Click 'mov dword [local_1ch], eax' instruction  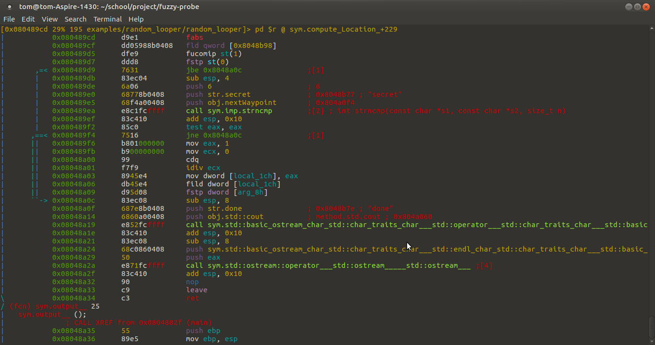click(242, 176)
